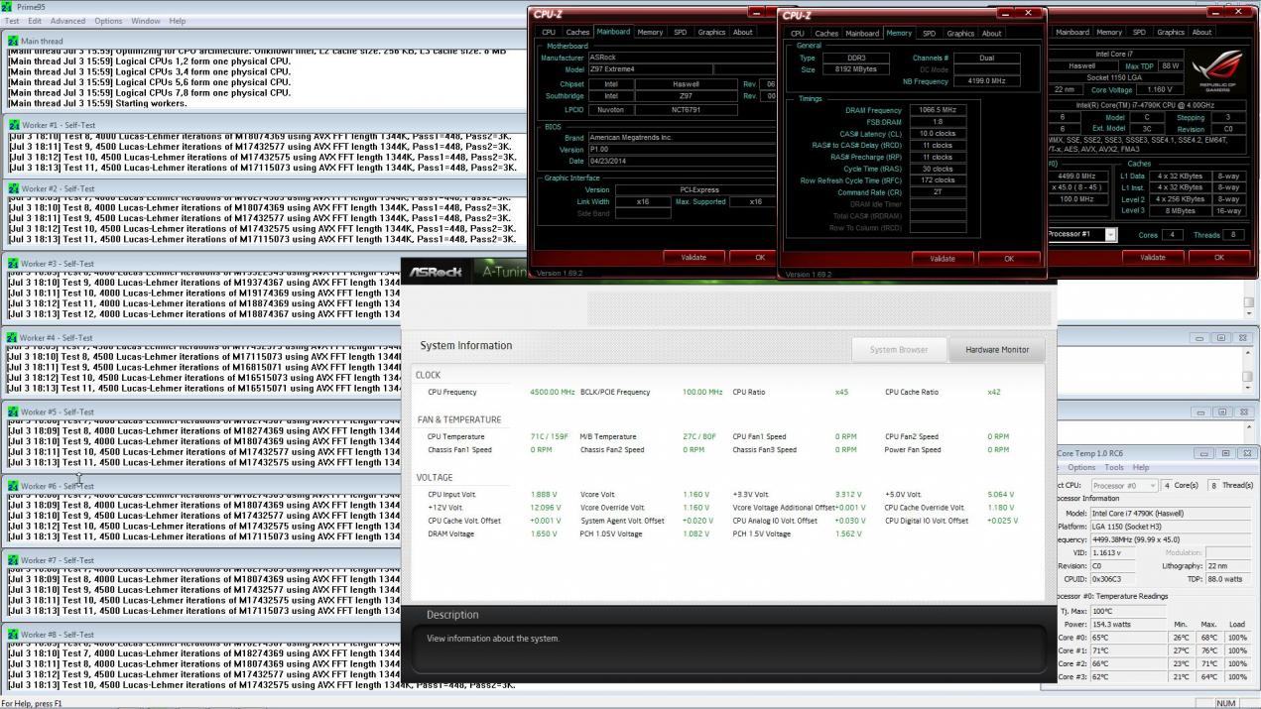Switch to CPU tab in Memory CPU-Z window
The height and width of the screenshot is (709, 1261).
click(x=797, y=33)
